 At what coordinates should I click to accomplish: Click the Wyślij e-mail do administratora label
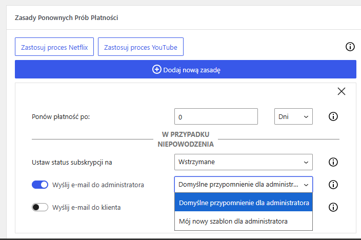(x=98, y=185)
